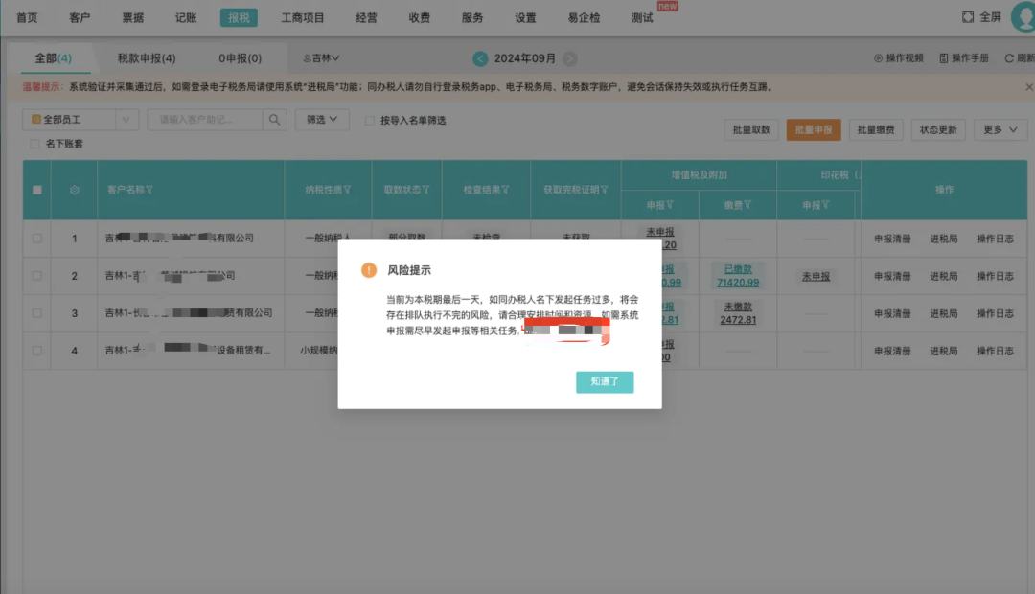Click the filter icon on 取数状态 column
This screenshot has height=594, width=1035.
425,190
